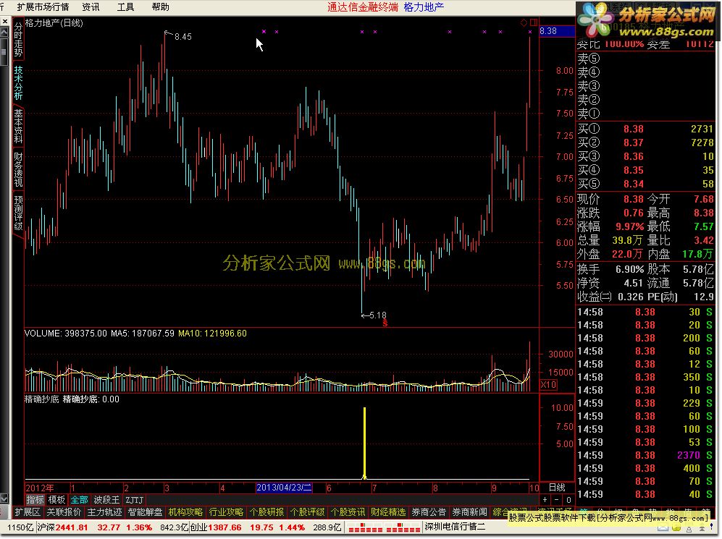Open the 扩展市场行情 menu

[42, 7]
